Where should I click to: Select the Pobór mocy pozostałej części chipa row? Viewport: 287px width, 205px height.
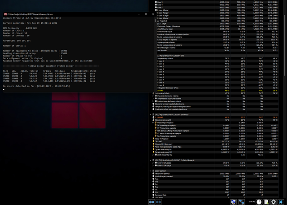215,147
